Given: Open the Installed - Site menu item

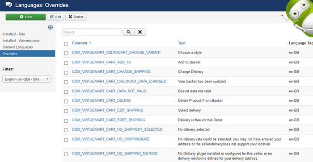Looking at the screenshot, I should click(x=14, y=34).
